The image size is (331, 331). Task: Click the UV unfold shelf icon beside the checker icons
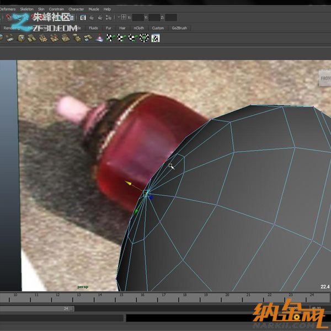coord(99,38)
